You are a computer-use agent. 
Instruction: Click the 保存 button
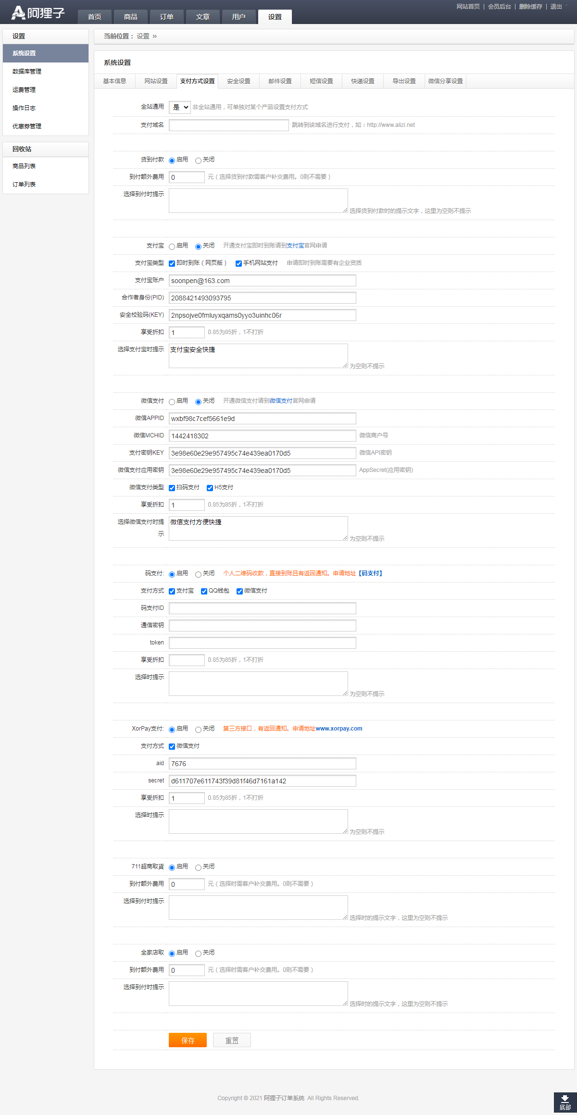pos(188,1040)
